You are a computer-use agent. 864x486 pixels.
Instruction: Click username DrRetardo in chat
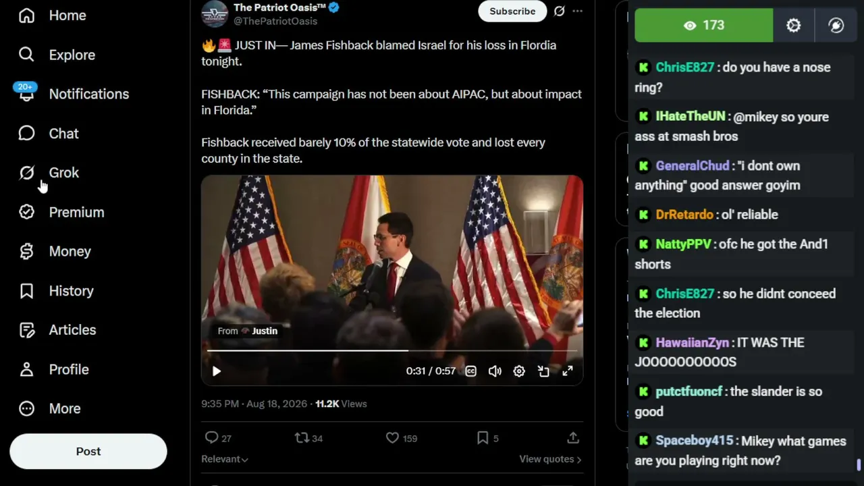(684, 214)
